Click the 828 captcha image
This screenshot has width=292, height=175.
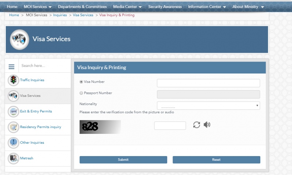click(100, 127)
